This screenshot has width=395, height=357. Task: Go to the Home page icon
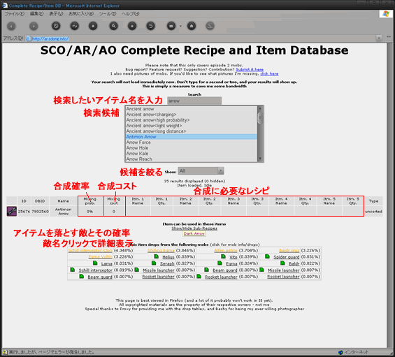(93, 26)
